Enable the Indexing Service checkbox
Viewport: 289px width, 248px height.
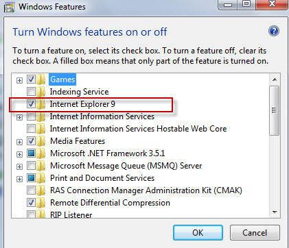(31, 92)
